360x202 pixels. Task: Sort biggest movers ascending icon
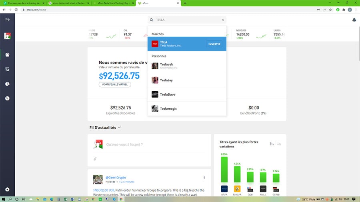click(272, 144)
